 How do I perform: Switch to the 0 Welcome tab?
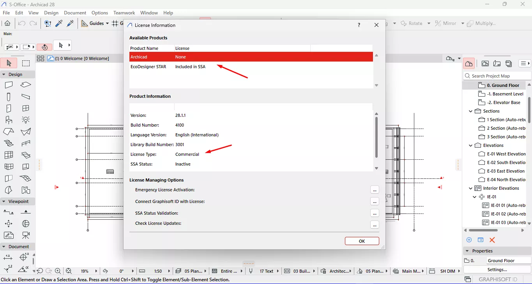pos(78,58)
